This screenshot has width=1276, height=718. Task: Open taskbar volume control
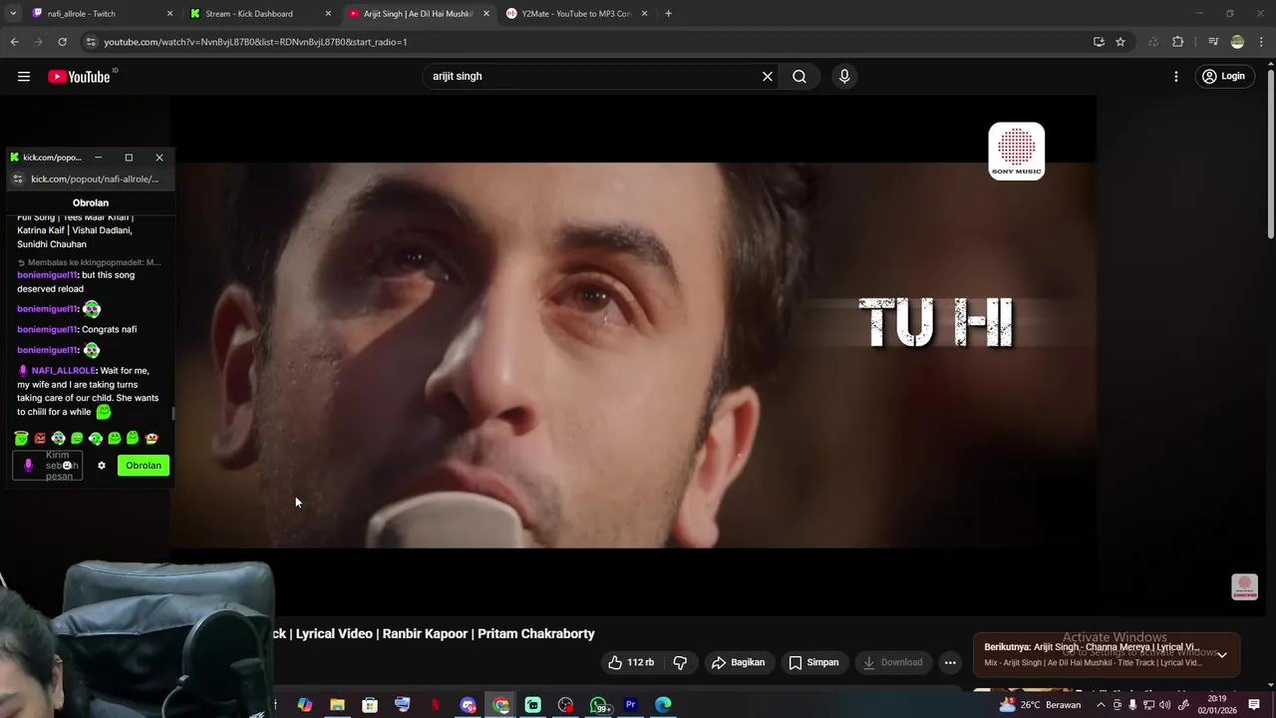click(1164, 705)
